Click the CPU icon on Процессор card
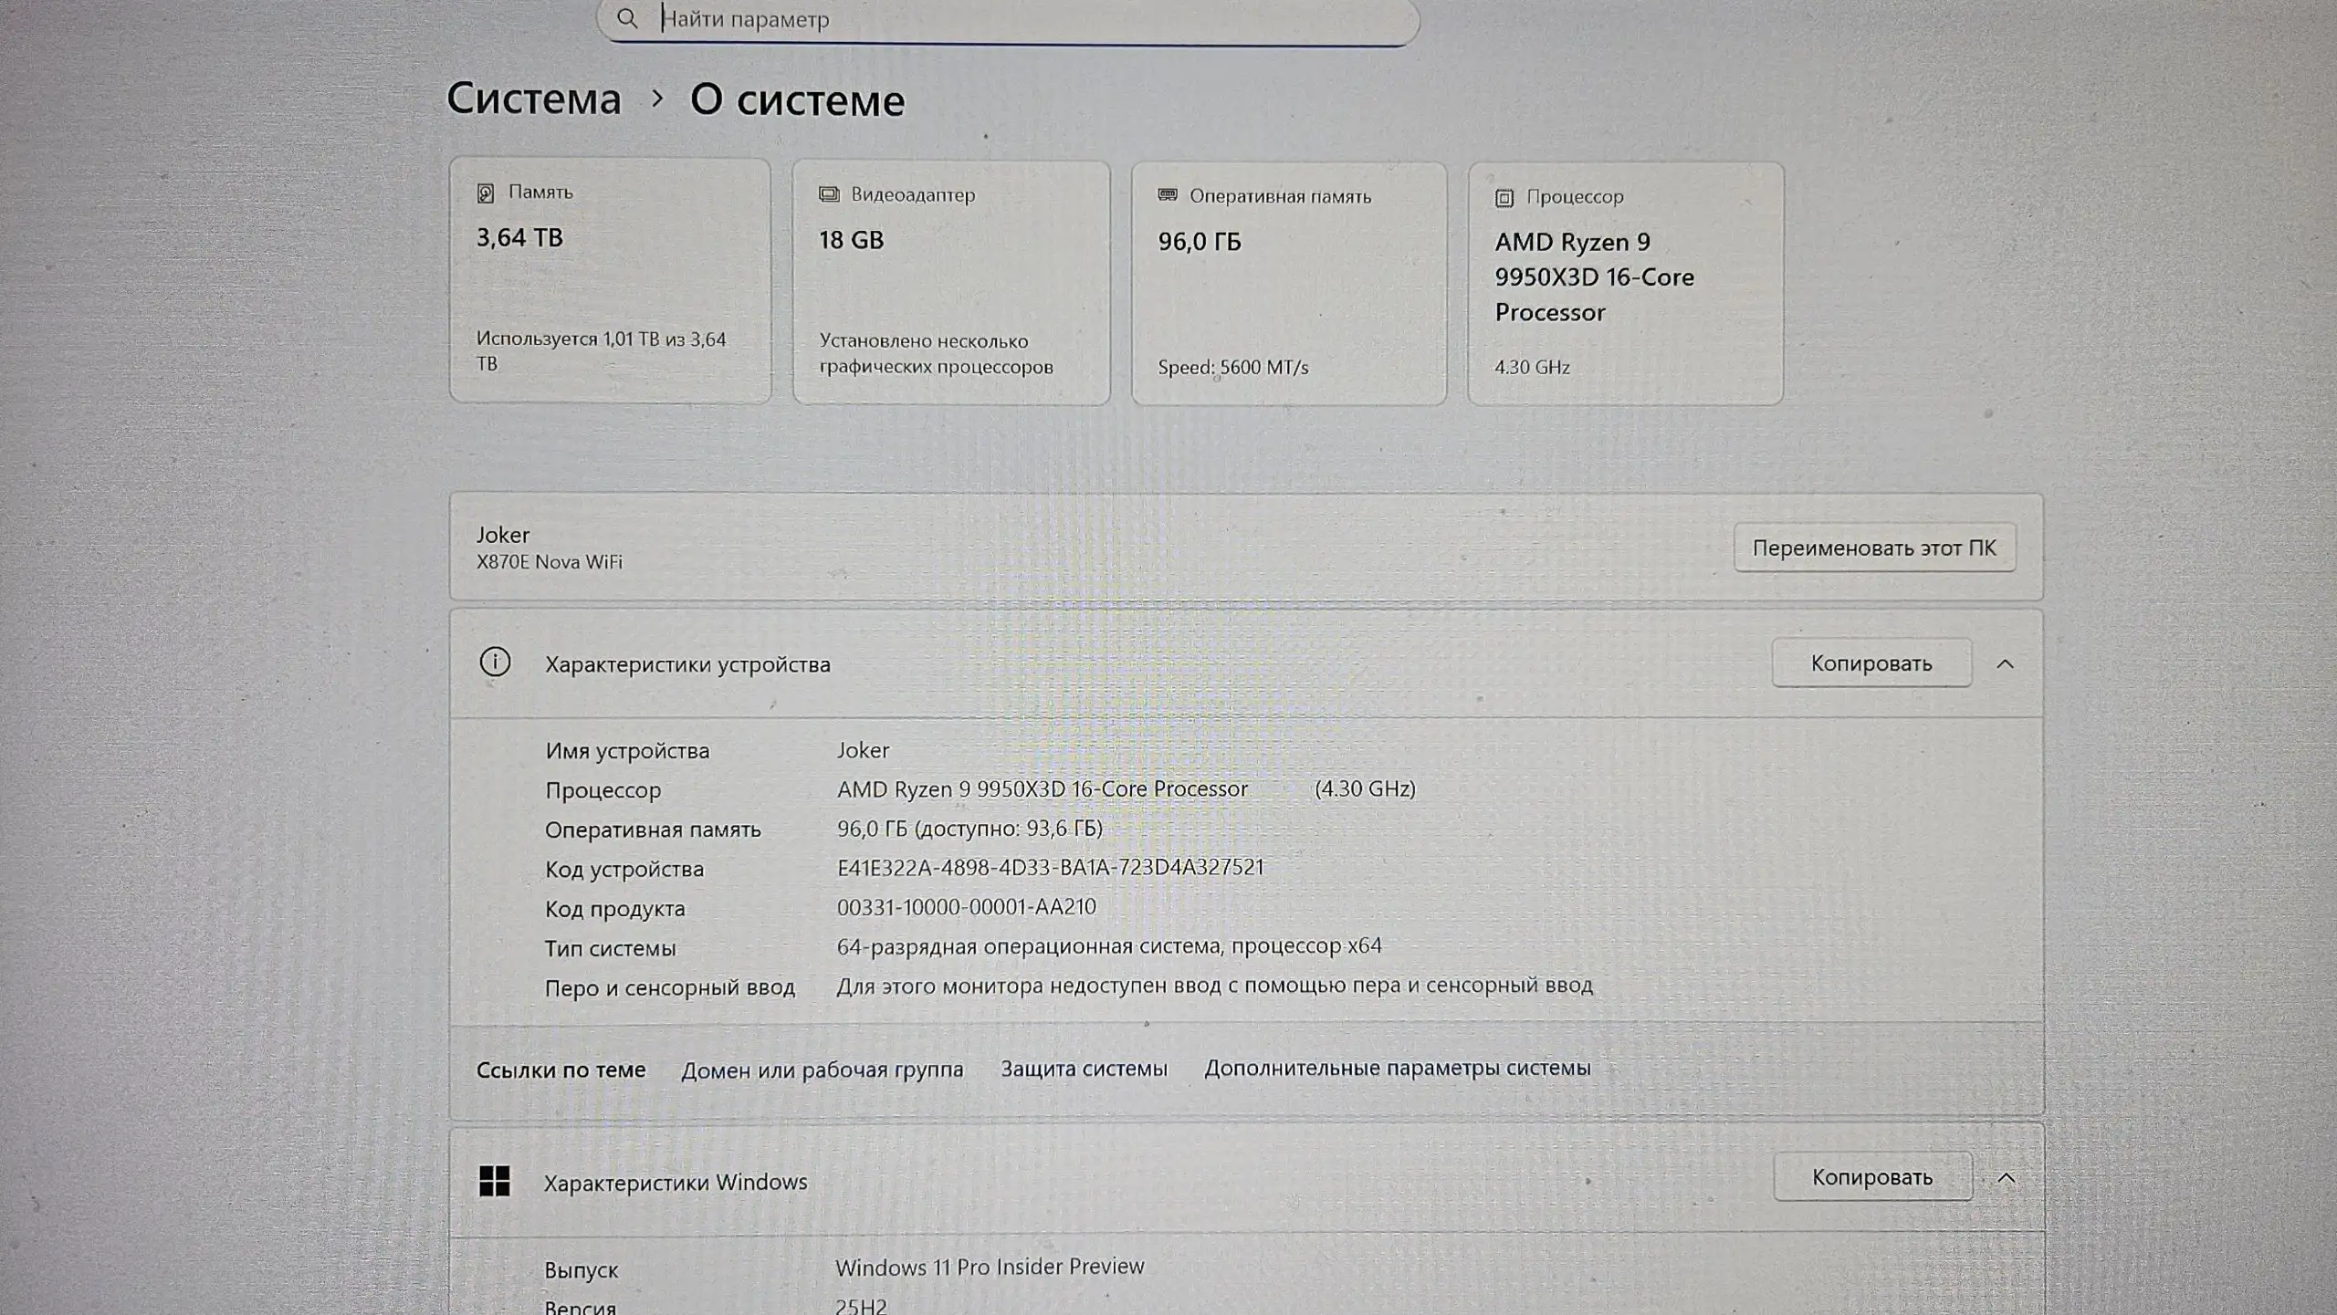 tap(1504, 197)
